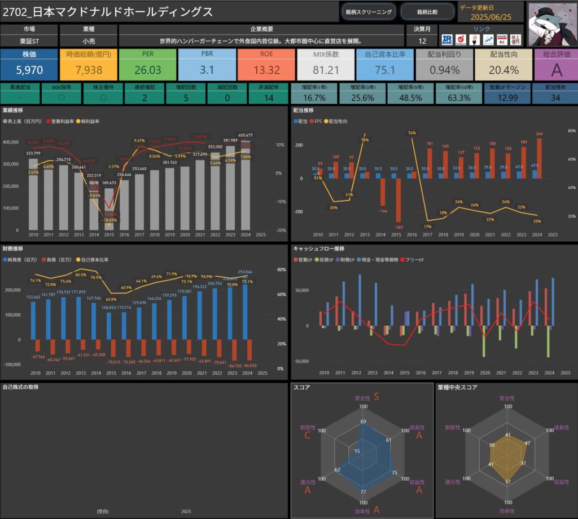Click the 自己株式の取得 panel title

pyautogui.click(x=21, y=387)
